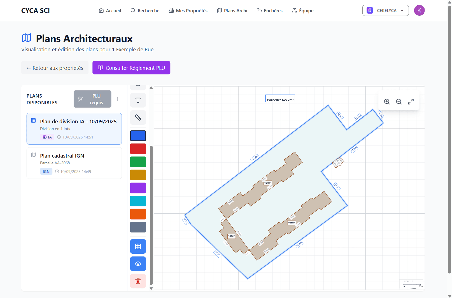
Task: Open the CEKELYCA organization dropdown
Action: [x=385, y=10]
